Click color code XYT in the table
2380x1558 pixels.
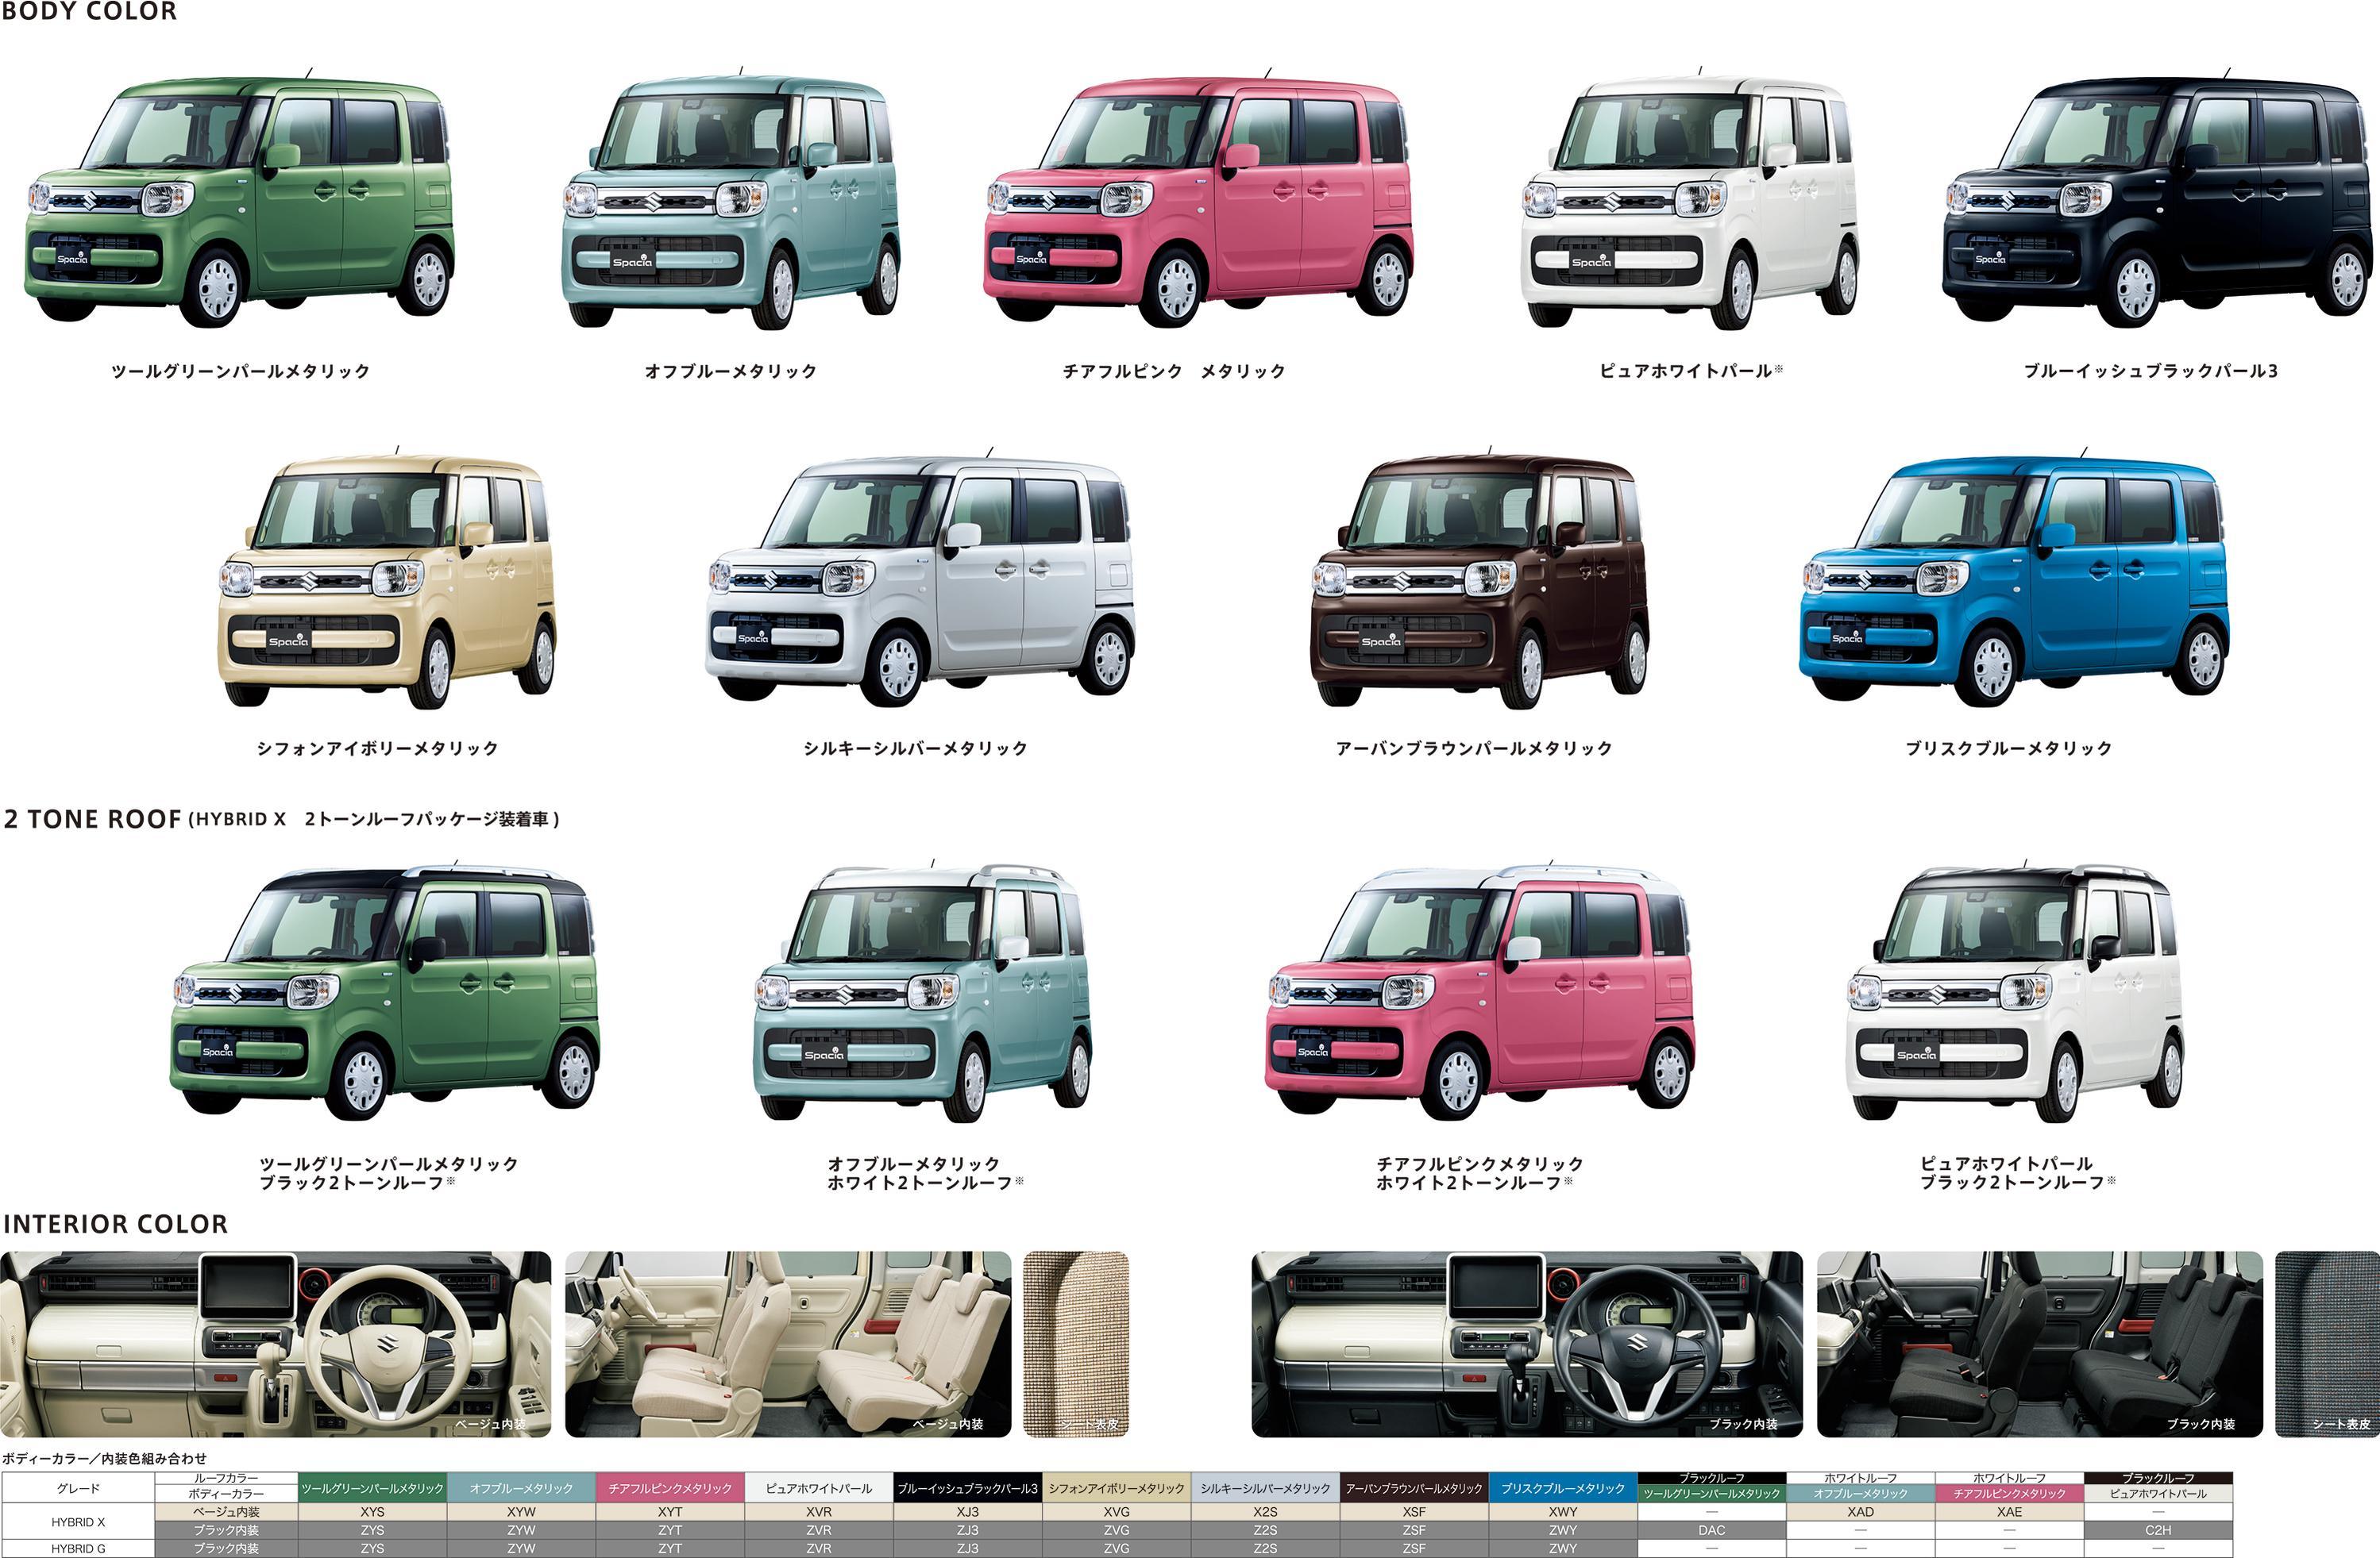pos(670,1512)
